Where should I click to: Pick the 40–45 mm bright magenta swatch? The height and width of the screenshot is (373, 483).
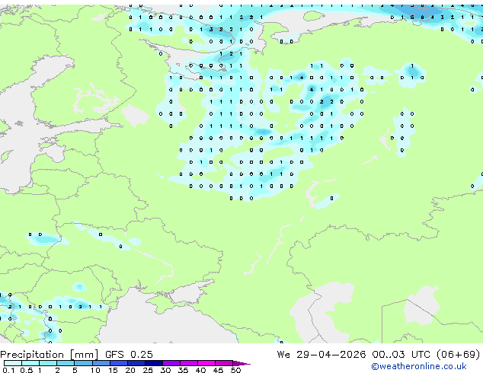coord(206,363)
